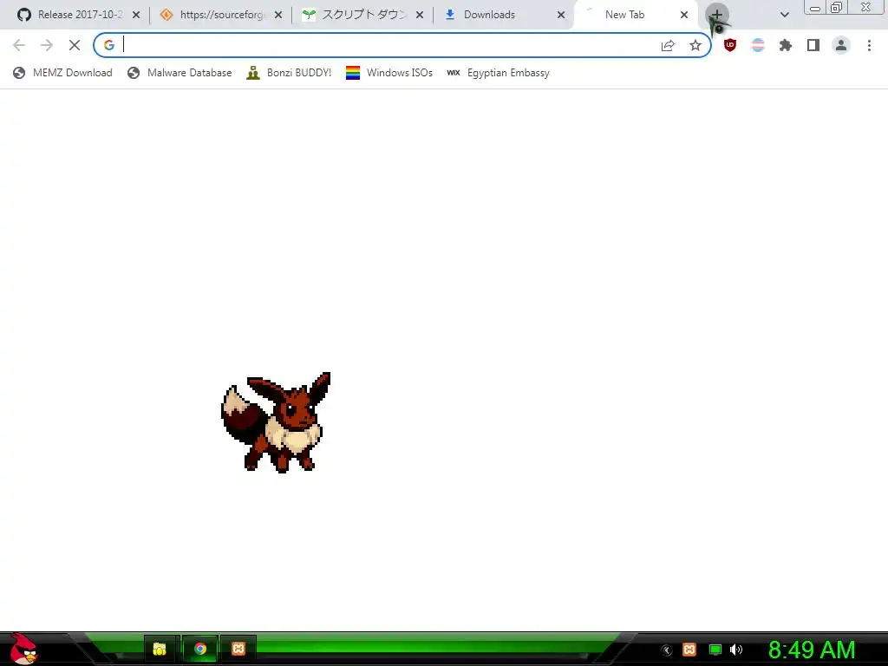This screenshot has width=888, height=666.
Task: Open Chrome's three-dot menu
Action: [x=869, y=45]
